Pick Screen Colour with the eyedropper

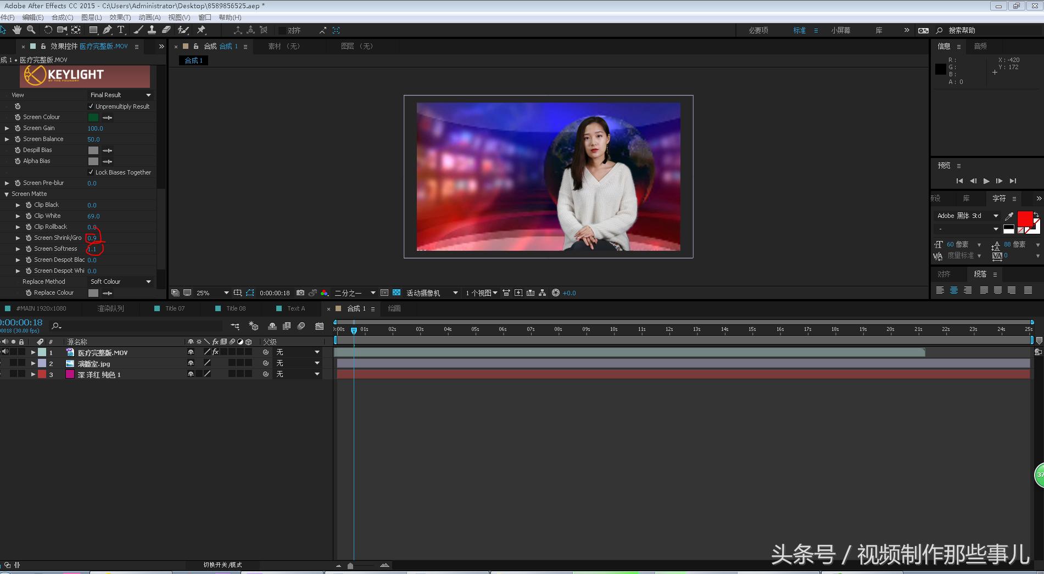click(x=108, y=117)
